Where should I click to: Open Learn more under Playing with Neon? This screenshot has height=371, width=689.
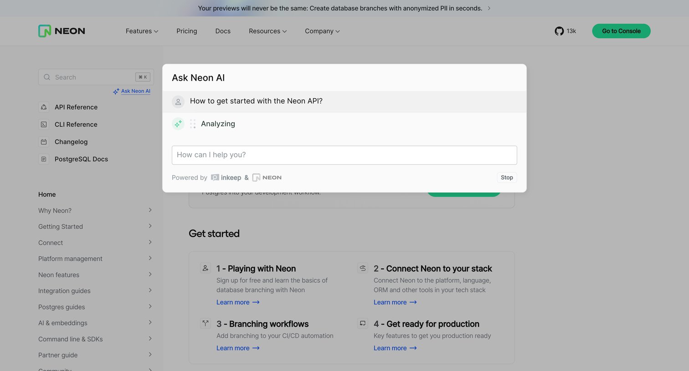pyautogui.click(x=238, y=302)
